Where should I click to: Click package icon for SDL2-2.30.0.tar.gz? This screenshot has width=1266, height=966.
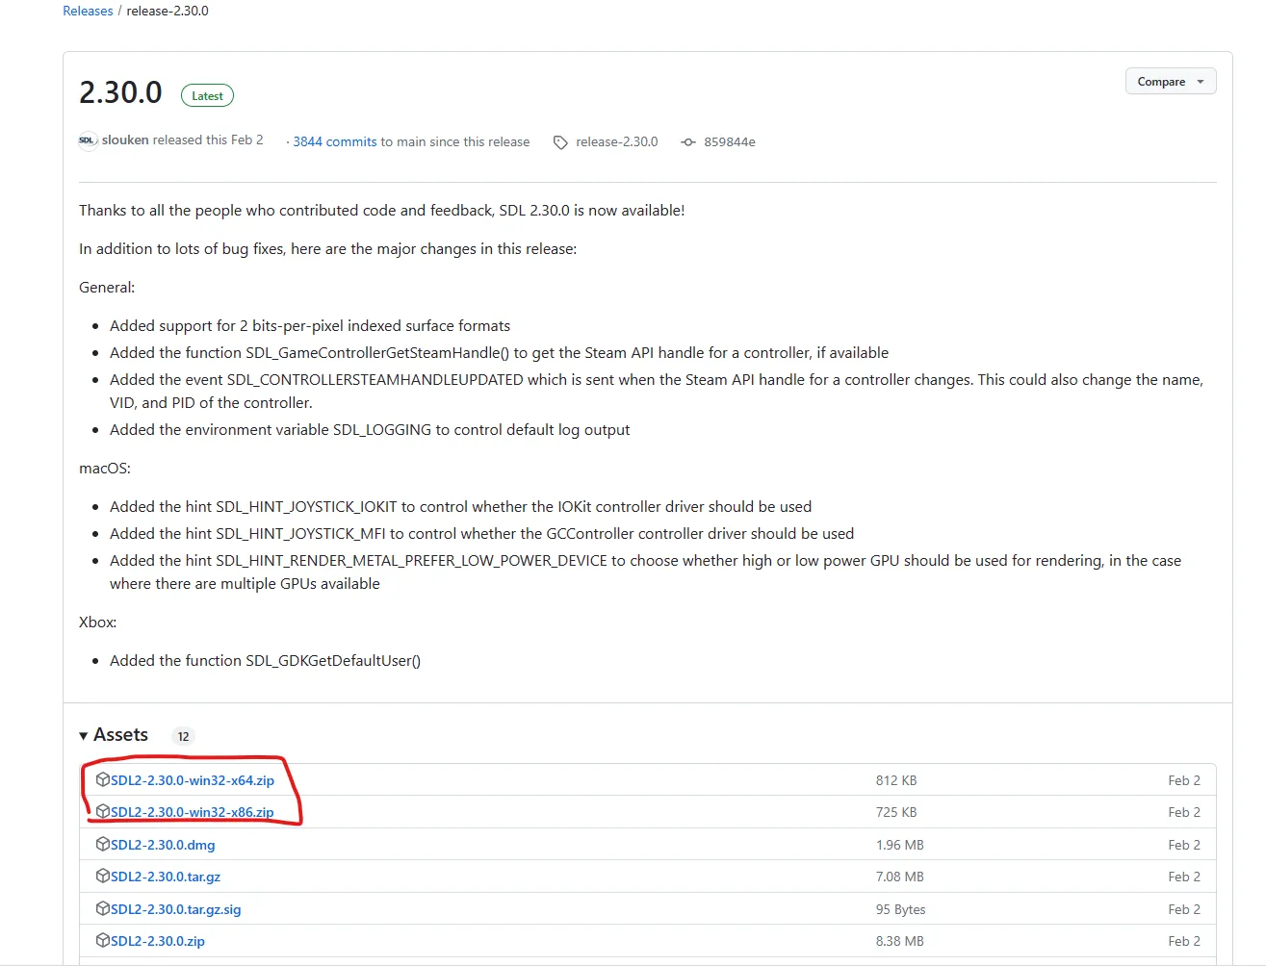103,876
